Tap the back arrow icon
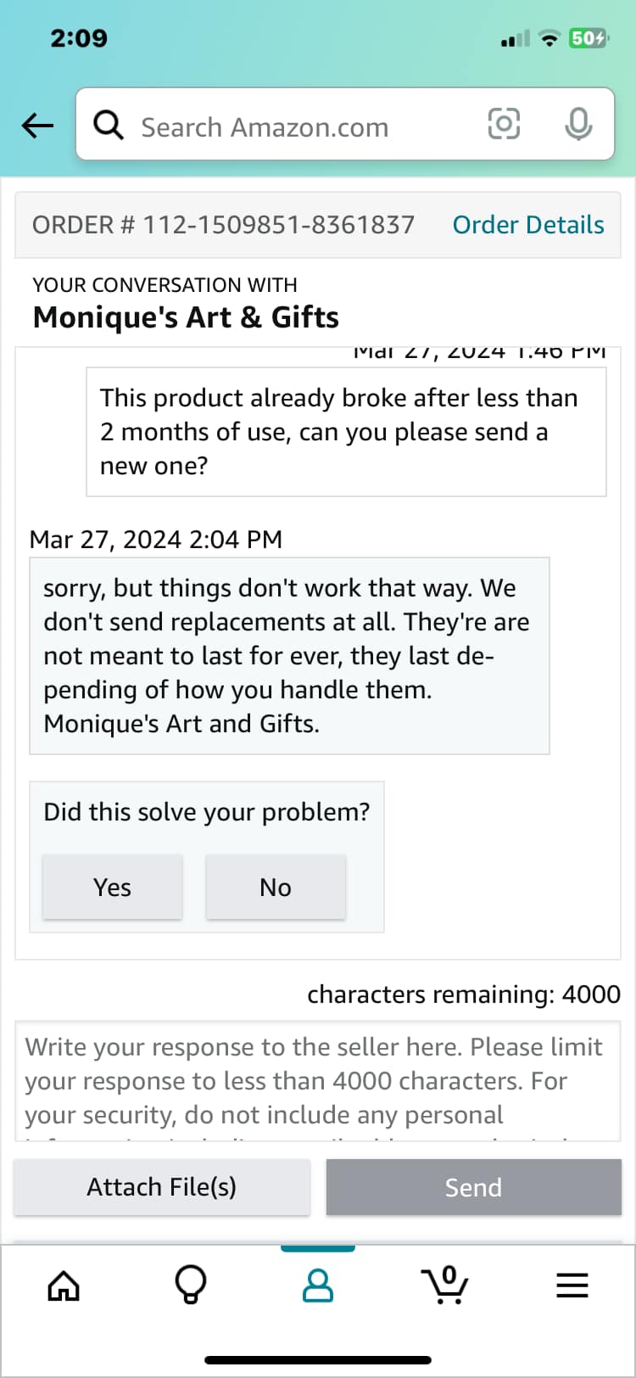 (x=37, y=126)
